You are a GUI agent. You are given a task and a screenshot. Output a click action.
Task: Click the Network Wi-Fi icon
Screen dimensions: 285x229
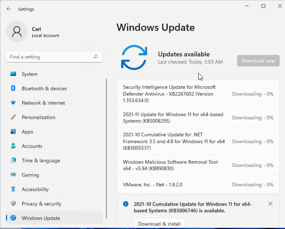click(13, 103)
